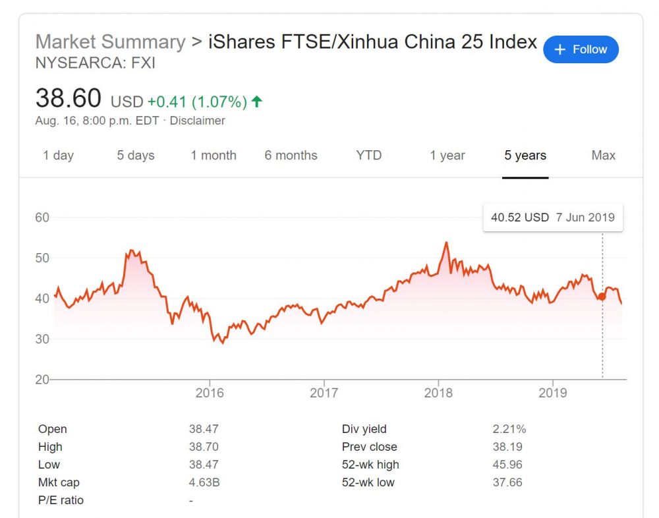Click the plus icon on Follow button

560,50
